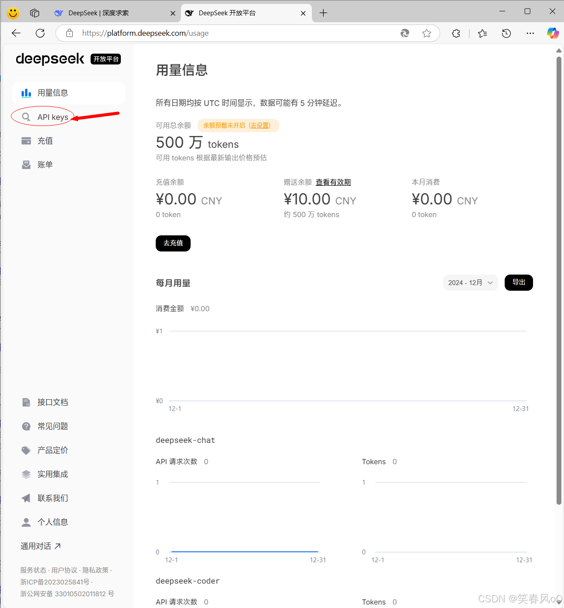The height and width of the screenshot is (608, 564).
Task: Click the 个人信息 person icon
Action: pyautogui.click(x=26, y=522)
